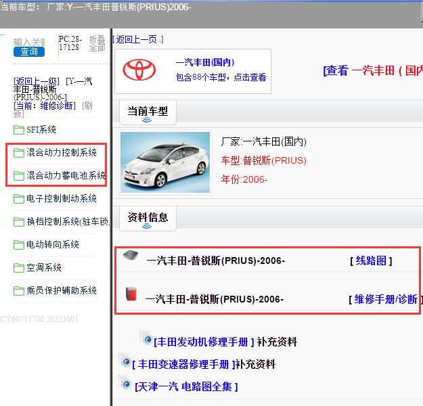Viewport: 423px width, 406px height.
Task: Click the SFI系统 folder icon
Action: coord(19,130)
